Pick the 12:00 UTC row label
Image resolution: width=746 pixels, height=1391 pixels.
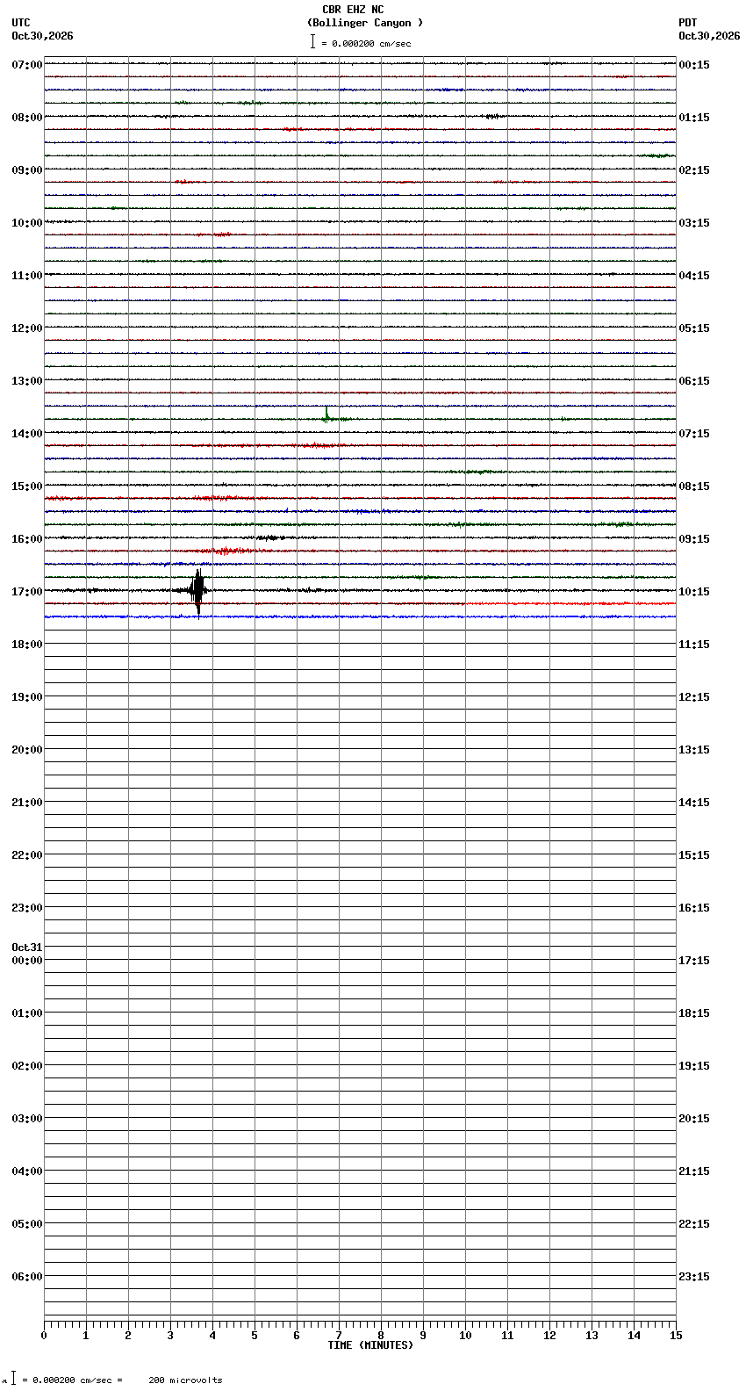[27, 328]
